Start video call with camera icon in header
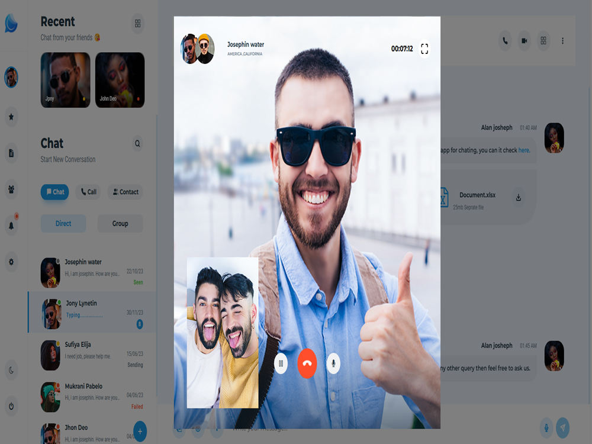Viewport: 592px width, 444px height. (525, 41)
